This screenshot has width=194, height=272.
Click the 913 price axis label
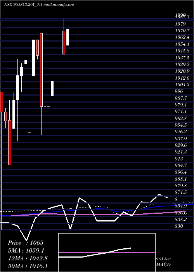[x=179, y=159]
